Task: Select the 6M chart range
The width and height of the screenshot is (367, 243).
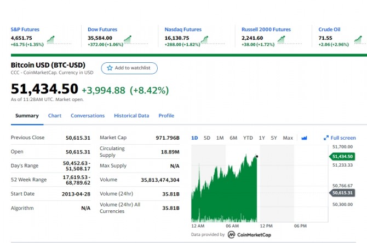Action: 233,138
